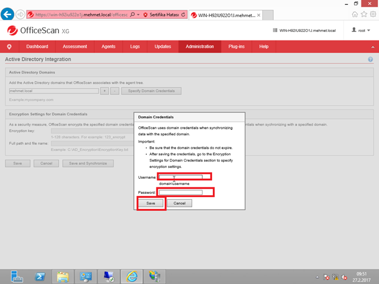Open the Agents menu
This screenshot has height=284, width=379.
tap(108, 47)
